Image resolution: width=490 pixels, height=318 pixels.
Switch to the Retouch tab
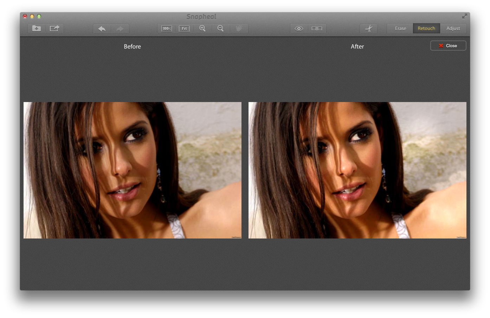[x=426, y=28]
